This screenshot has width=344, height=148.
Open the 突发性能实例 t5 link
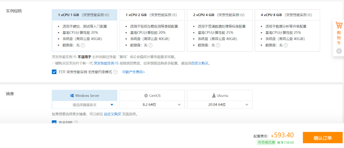point(106,64)
